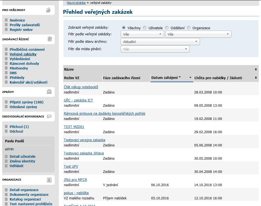
Task: Open Příchozí (1) communications
Action: pos(19,127)
